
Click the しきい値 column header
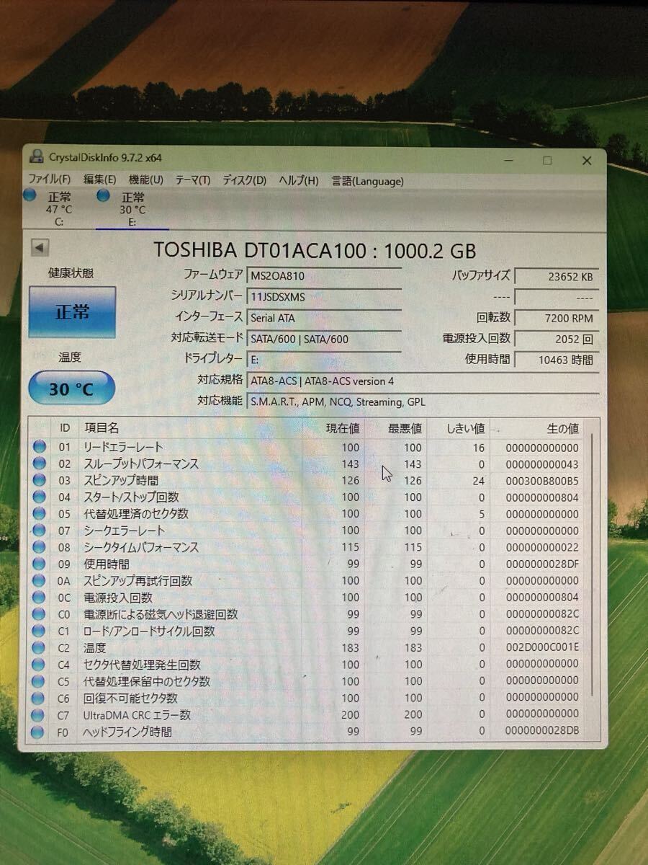tap(465, 428)
